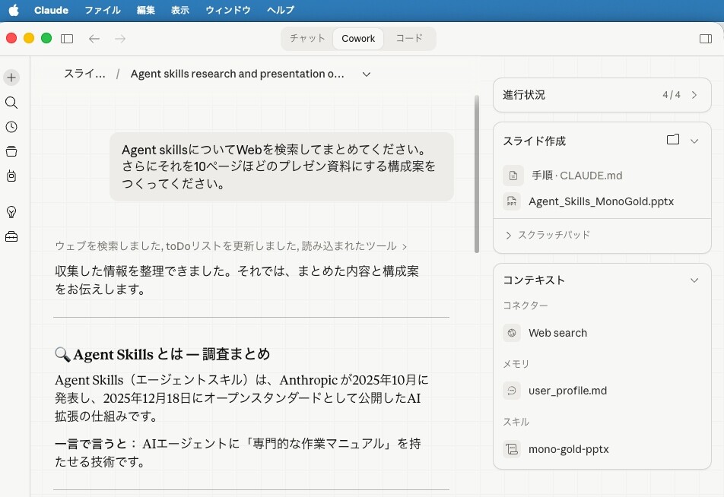Click the user prompt message bubble
This screenshot has height=497, width=724.
pyautogui.click(x=281, y=166)
